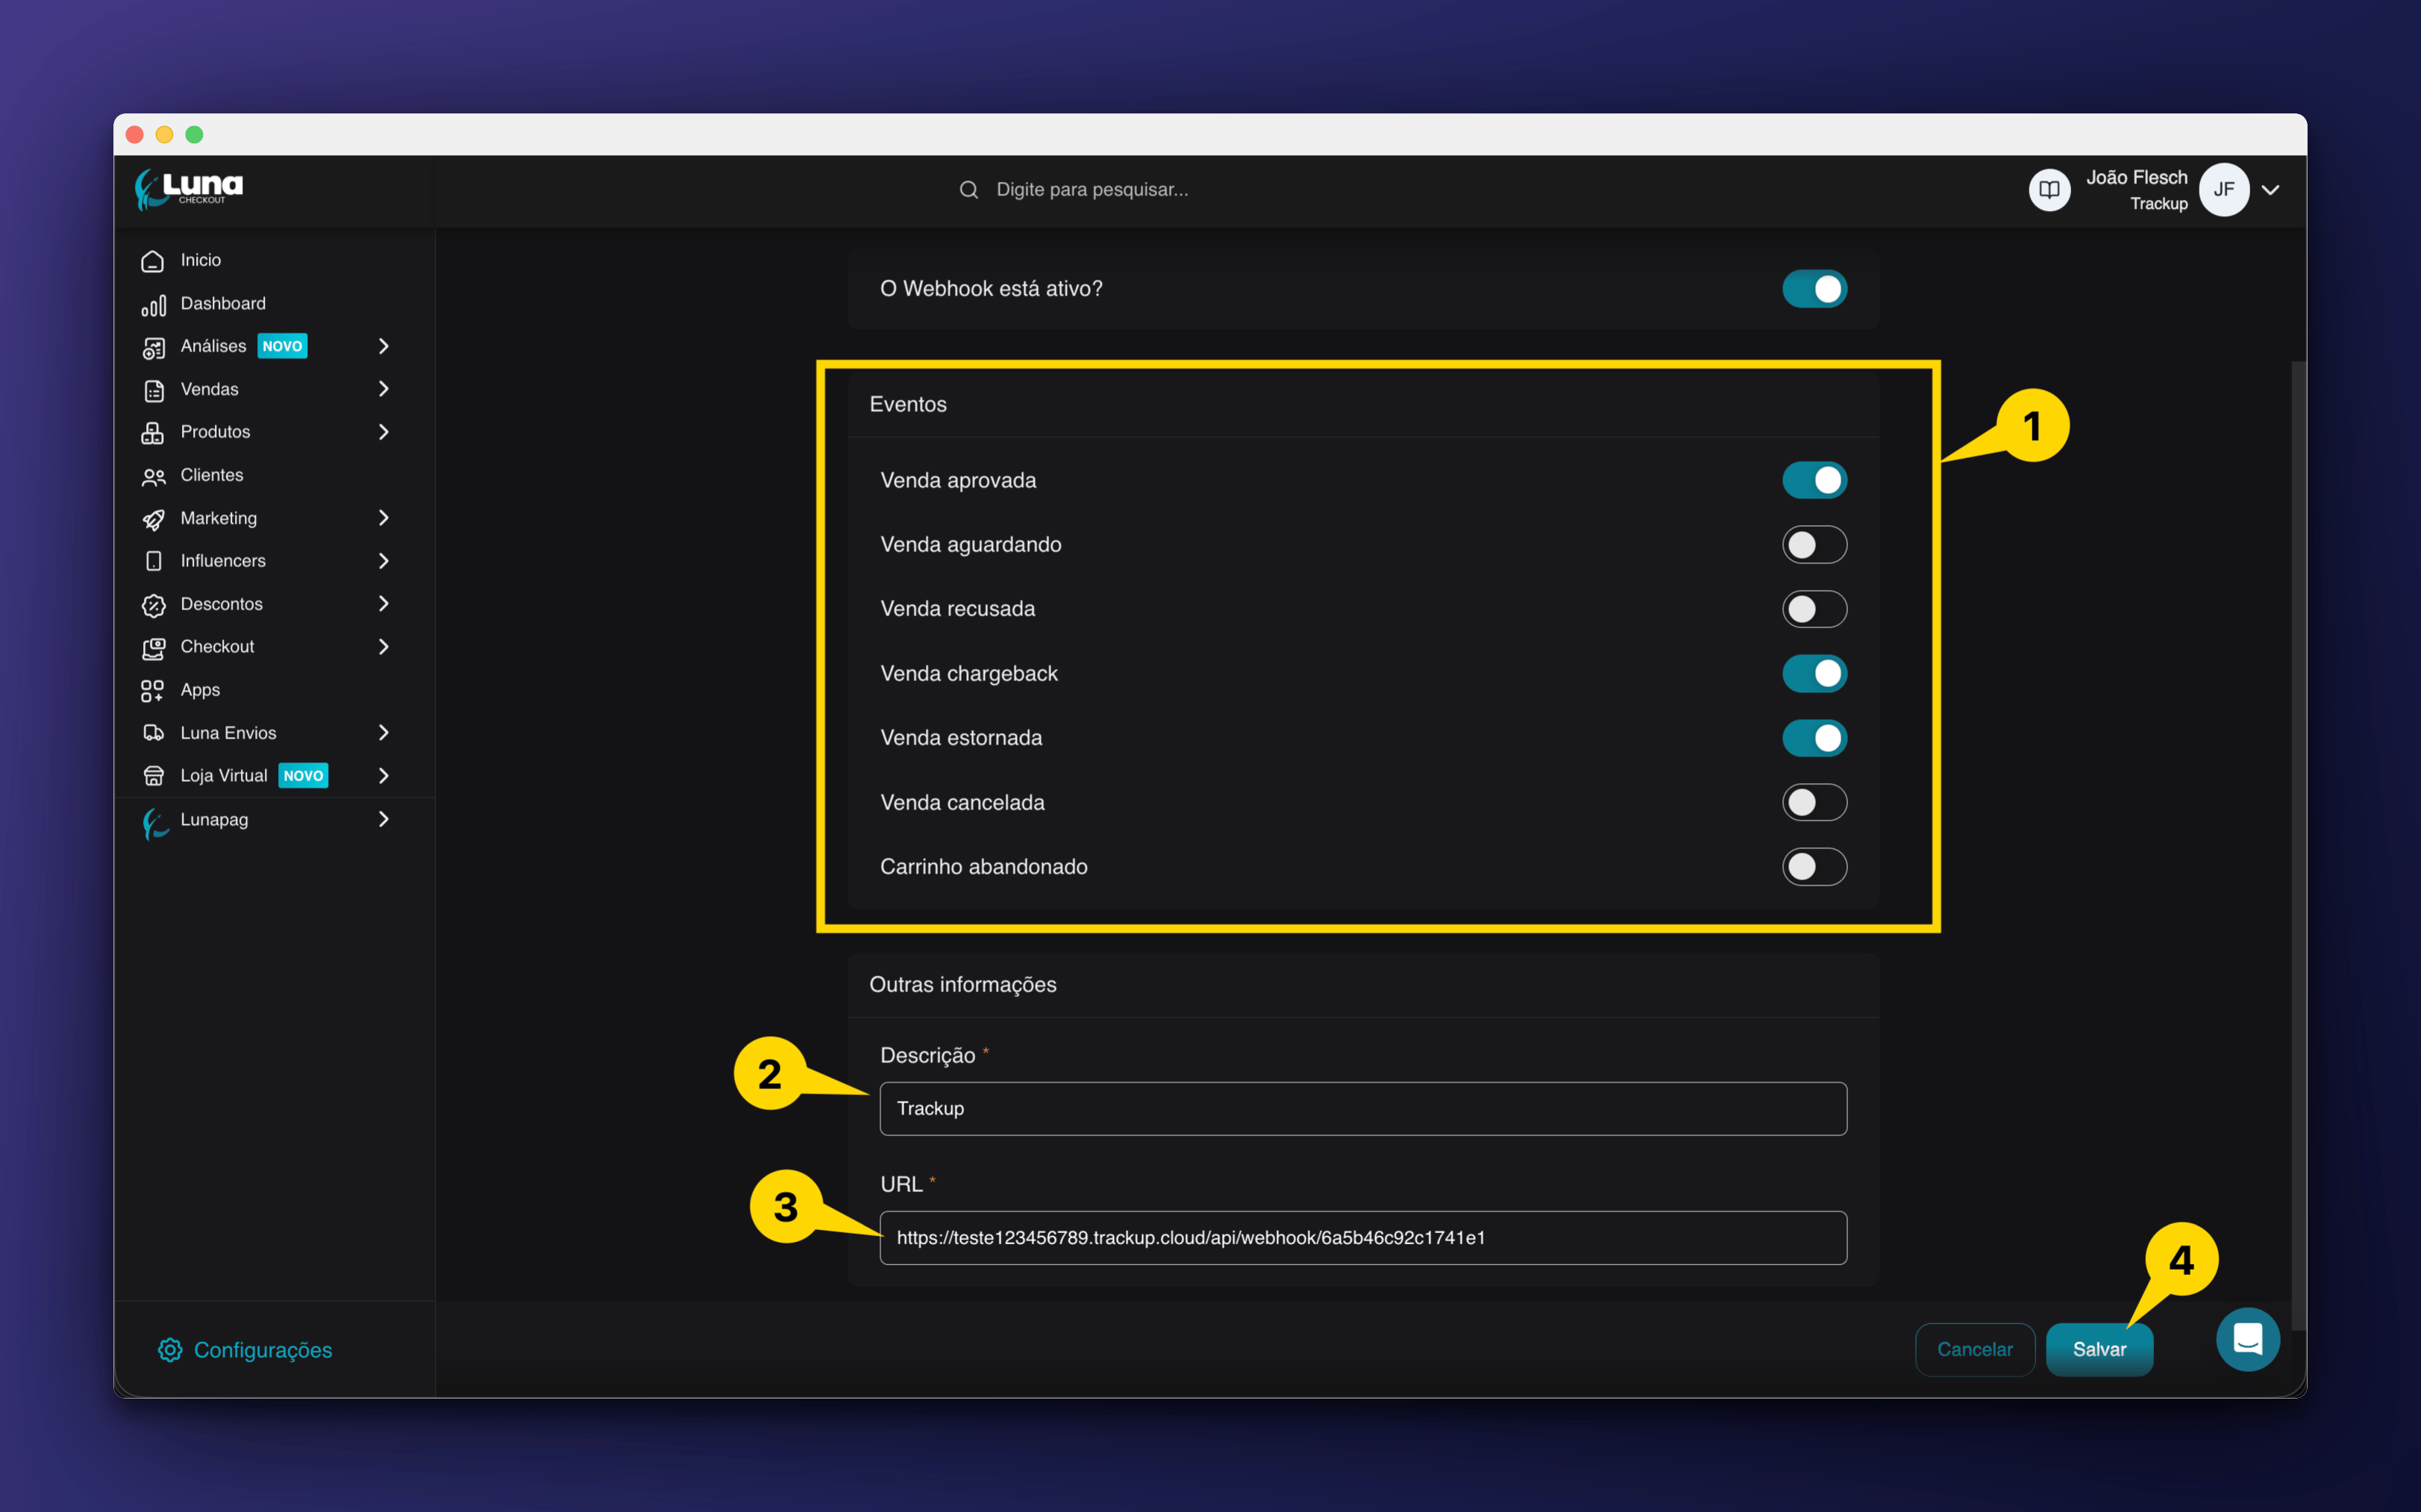The height and width of the screenshot is (1512, 2421).
Task: Open the chat support bubble
Action: click(2248, 1339)
